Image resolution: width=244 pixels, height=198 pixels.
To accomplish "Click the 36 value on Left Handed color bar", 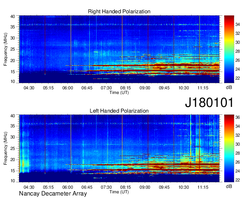I will click(238, 117).
